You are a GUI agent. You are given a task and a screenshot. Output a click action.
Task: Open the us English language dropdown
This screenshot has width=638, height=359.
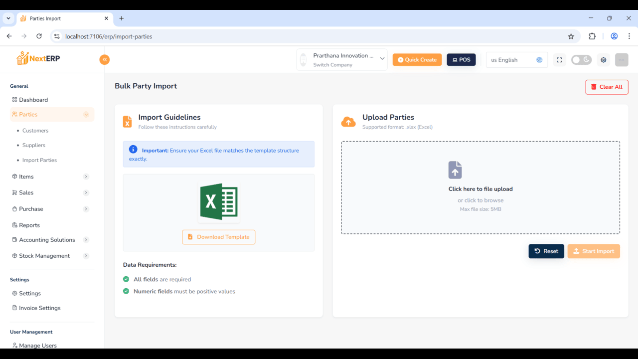[x=517, y=59]
